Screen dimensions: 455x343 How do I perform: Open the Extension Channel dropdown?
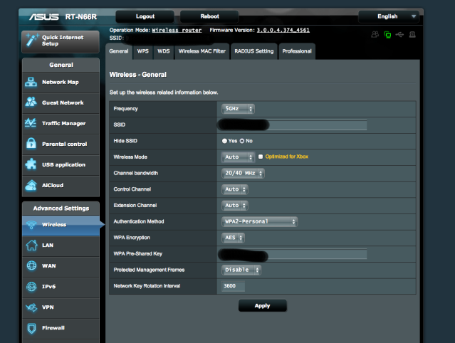[234, 206]
